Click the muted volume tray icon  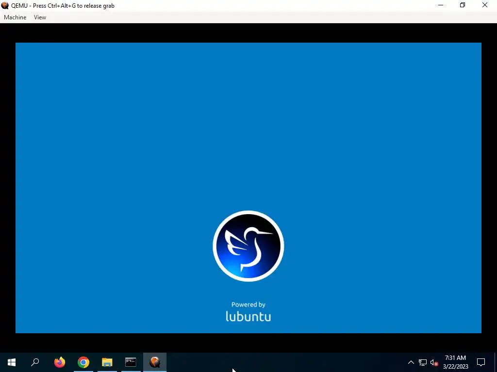(434, 362)
